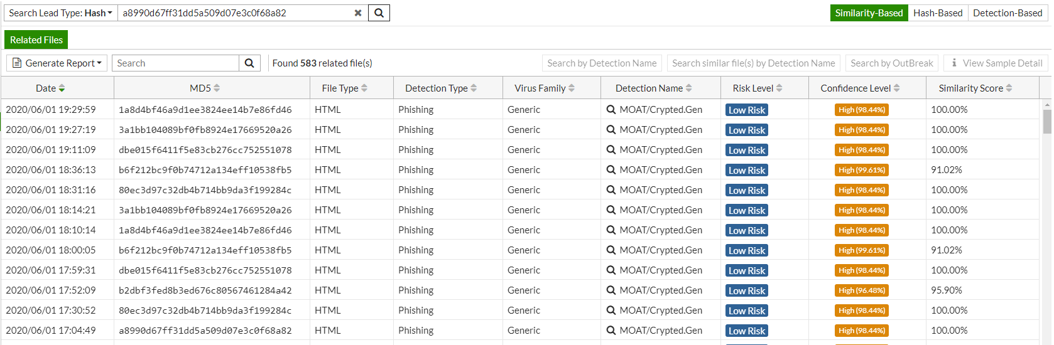Expand the Generate Report dropdown

pyautogui.click(x=57, y=63)
